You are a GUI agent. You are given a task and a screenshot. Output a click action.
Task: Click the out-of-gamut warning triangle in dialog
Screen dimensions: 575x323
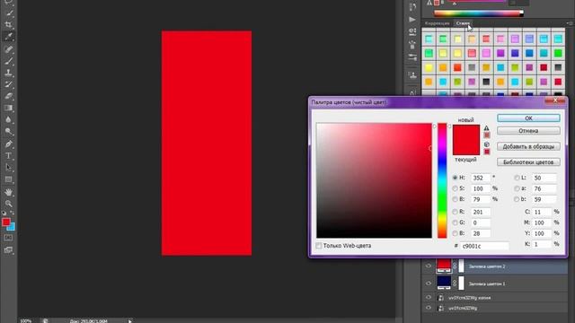tap(486, 128)
